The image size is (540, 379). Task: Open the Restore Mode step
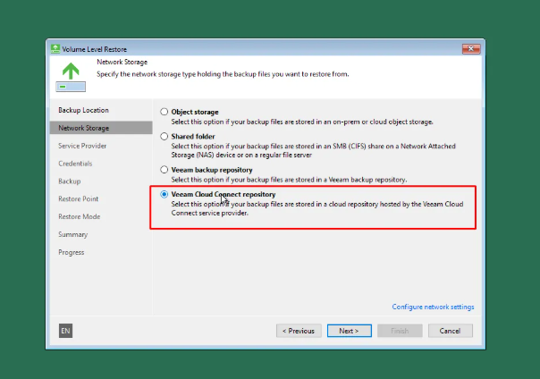tap(79, 216)
